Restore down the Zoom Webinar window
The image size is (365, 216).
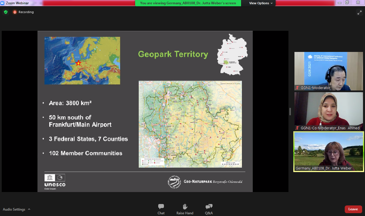click(x=347, y=3)
